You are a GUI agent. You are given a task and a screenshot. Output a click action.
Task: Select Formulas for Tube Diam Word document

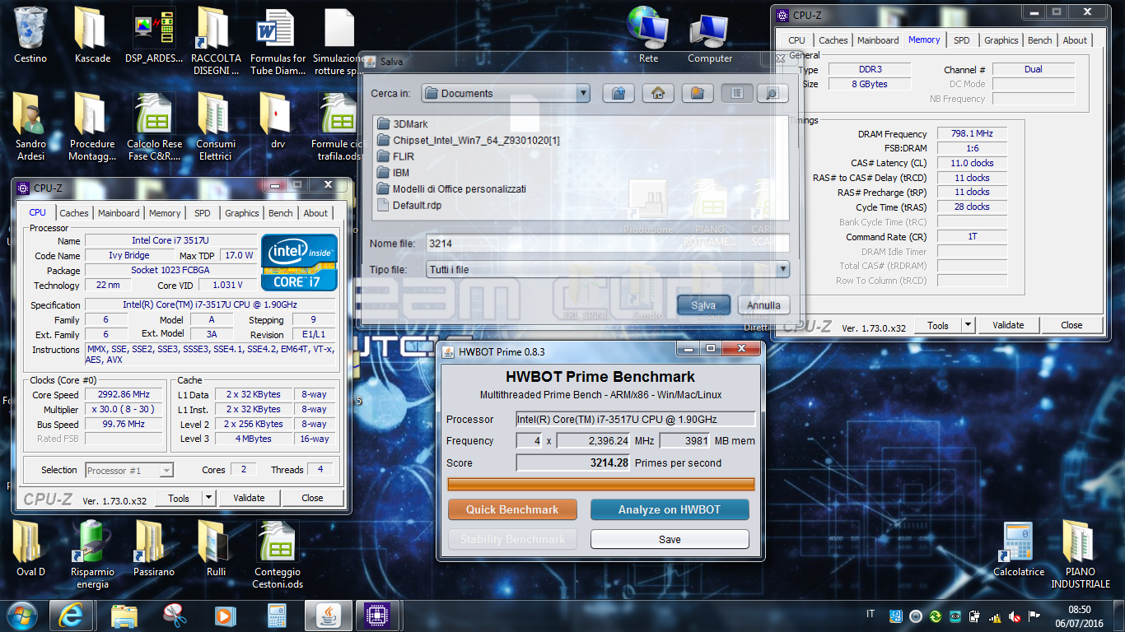coord(278,41)
